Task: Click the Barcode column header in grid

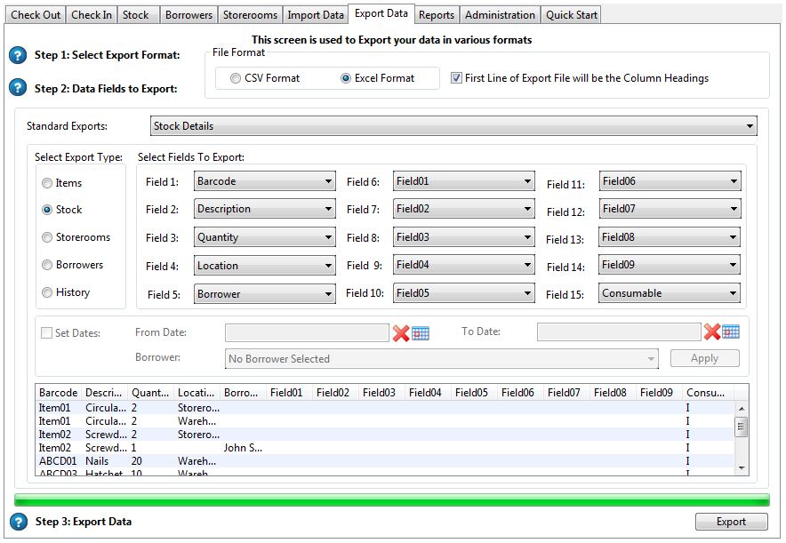Action: [58, 392]
